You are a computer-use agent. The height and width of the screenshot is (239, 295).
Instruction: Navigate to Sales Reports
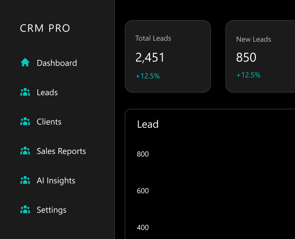click(x=61, y=151)
